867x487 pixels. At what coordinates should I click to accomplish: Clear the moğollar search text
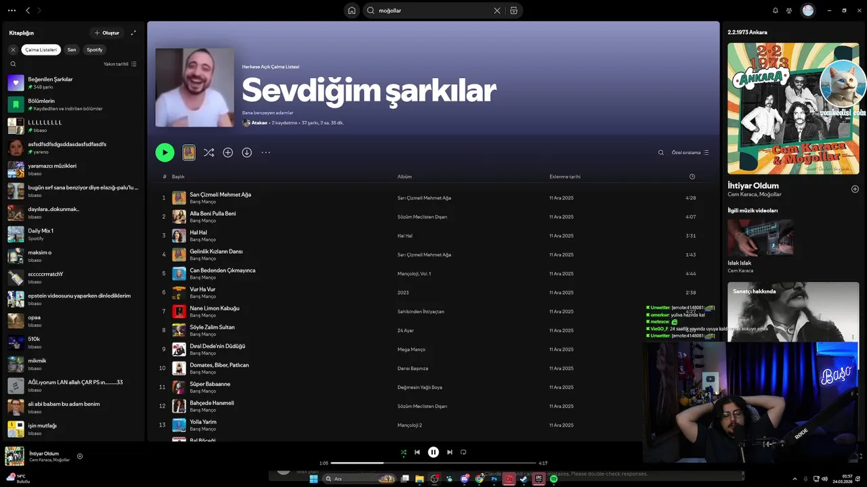pos(496,10)
